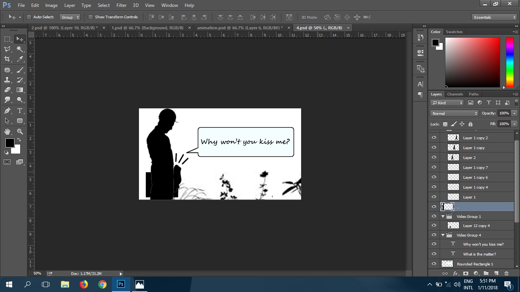Select the Path Selection tool
Screen dimensions: 520x292
click(x=7, y=121)
